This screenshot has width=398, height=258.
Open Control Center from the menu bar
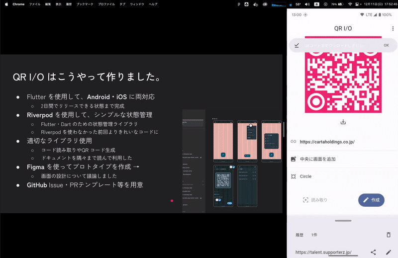[358, 4]
